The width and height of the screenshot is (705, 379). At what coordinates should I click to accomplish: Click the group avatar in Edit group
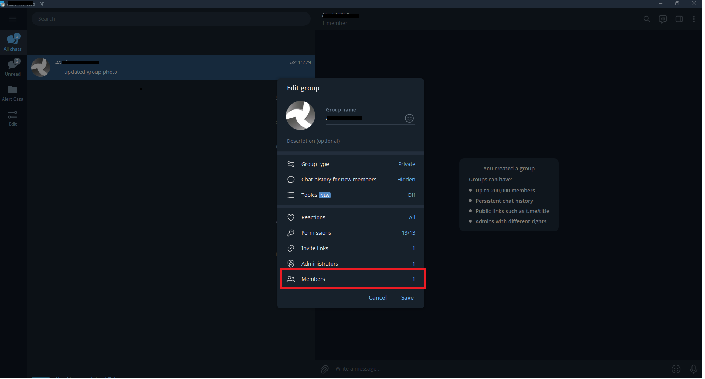coord(300,116)
